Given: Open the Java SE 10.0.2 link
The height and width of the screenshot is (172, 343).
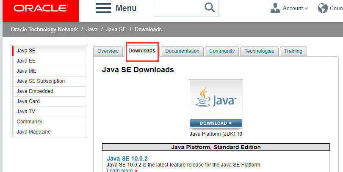Looking at the screenshot, I should [127, 158].
